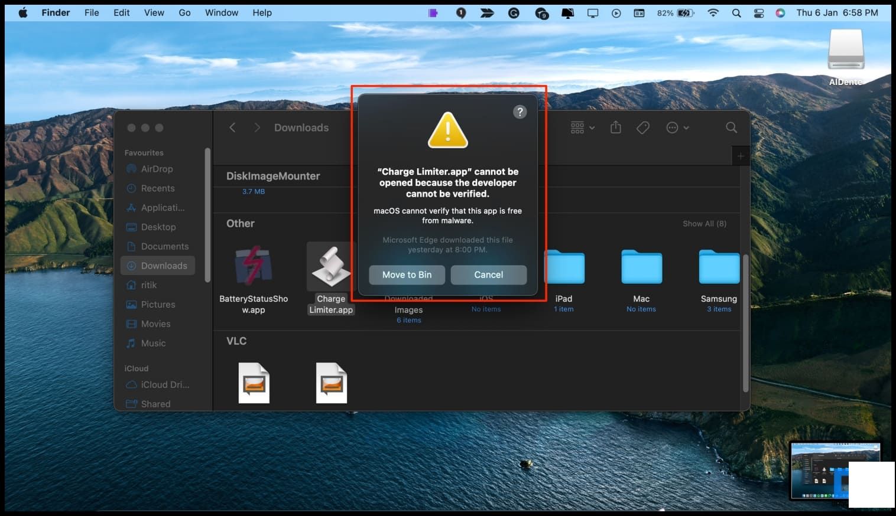
Task: Select Recents in Finder sidebar
Action: [157, 188]
